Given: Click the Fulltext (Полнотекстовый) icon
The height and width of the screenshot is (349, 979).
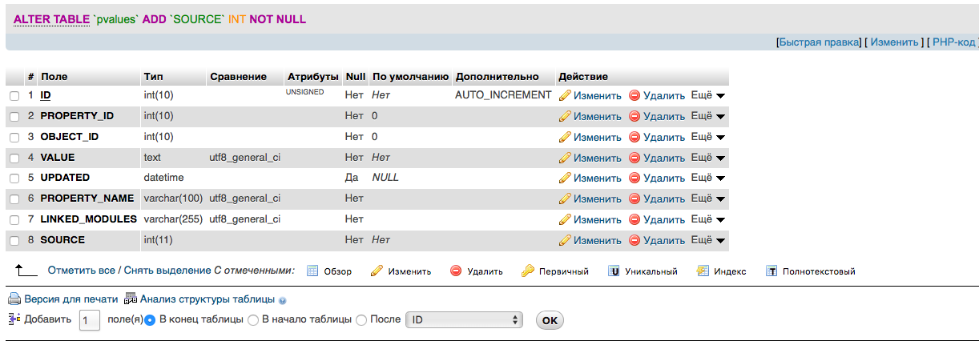Looking at the screenshot, I should click(x=772, y=271).
